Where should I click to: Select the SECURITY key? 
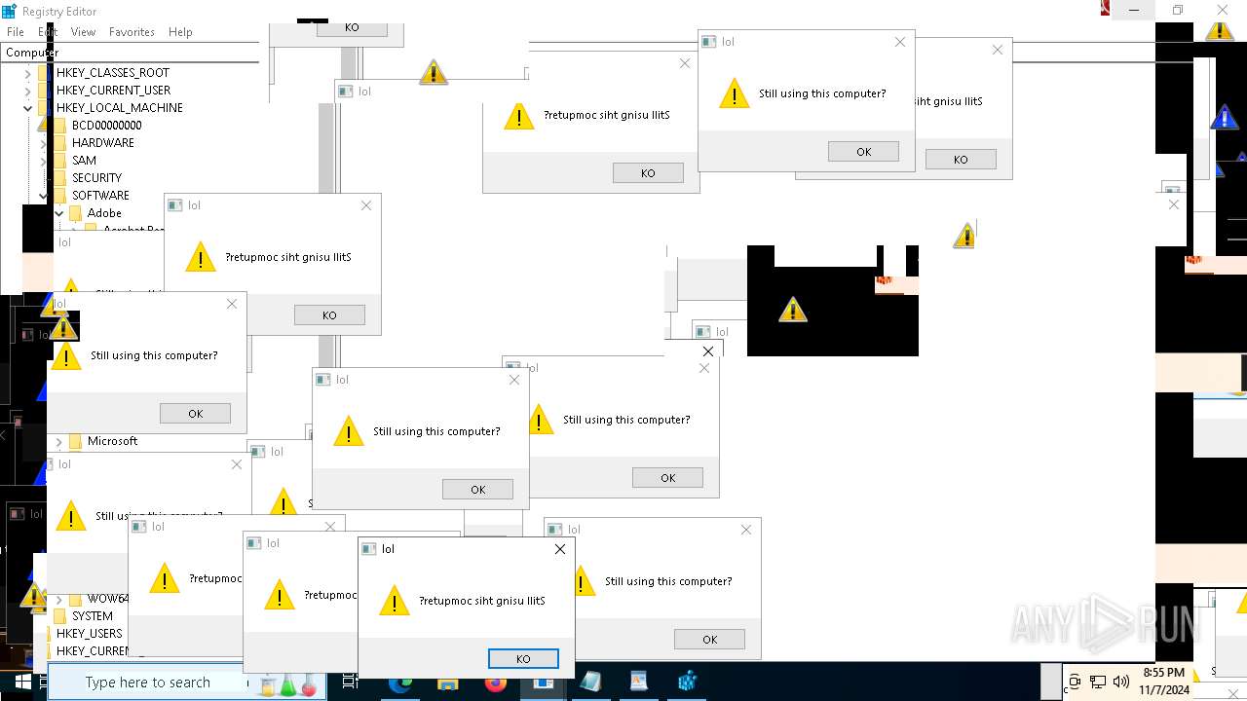(96, 178)
